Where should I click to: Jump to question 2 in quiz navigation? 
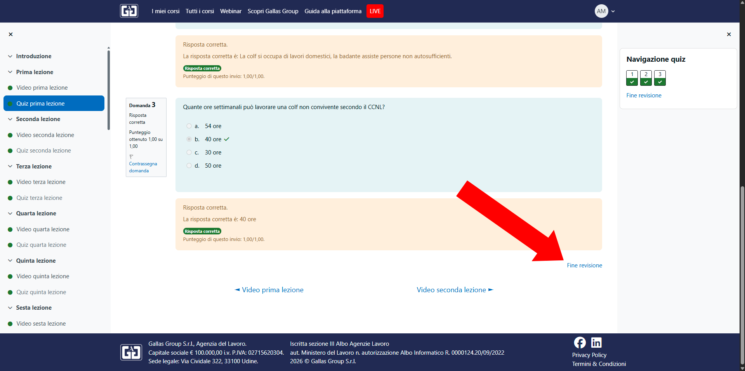tap(646, 78)
